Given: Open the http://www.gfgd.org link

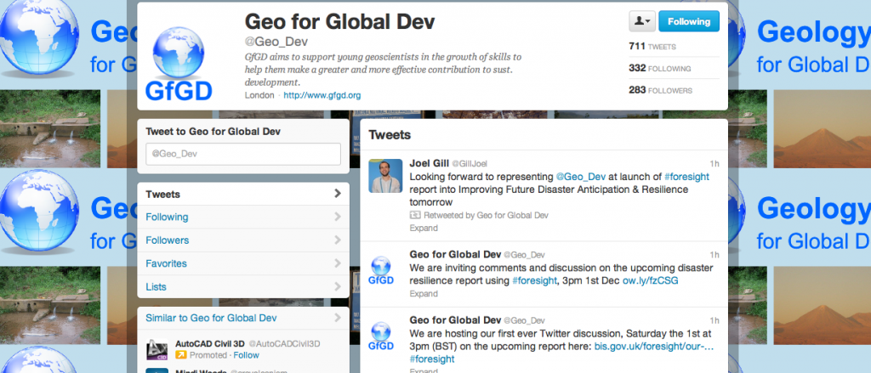Looking at the screenshot, I should coord(322,95).
